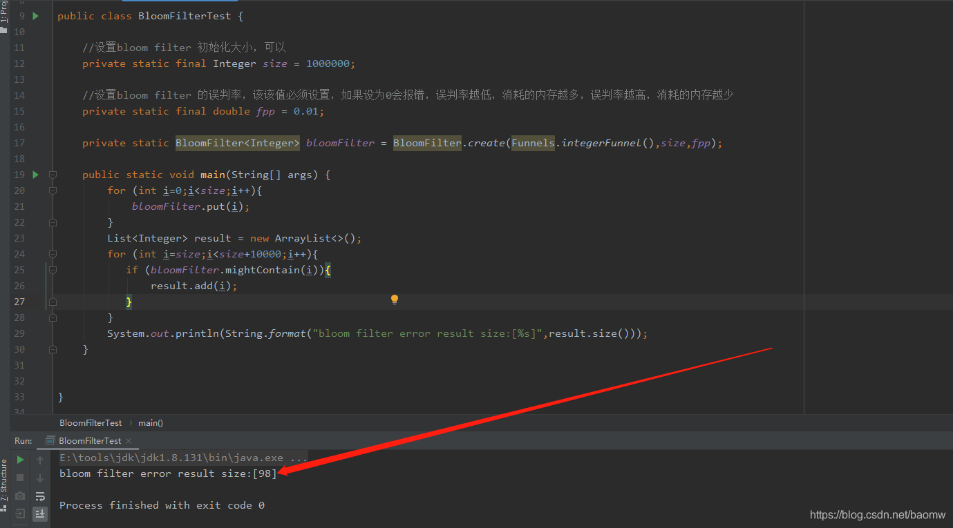
Task: Click the value 0.01 on line 15
Action: (x=306, y=111)
